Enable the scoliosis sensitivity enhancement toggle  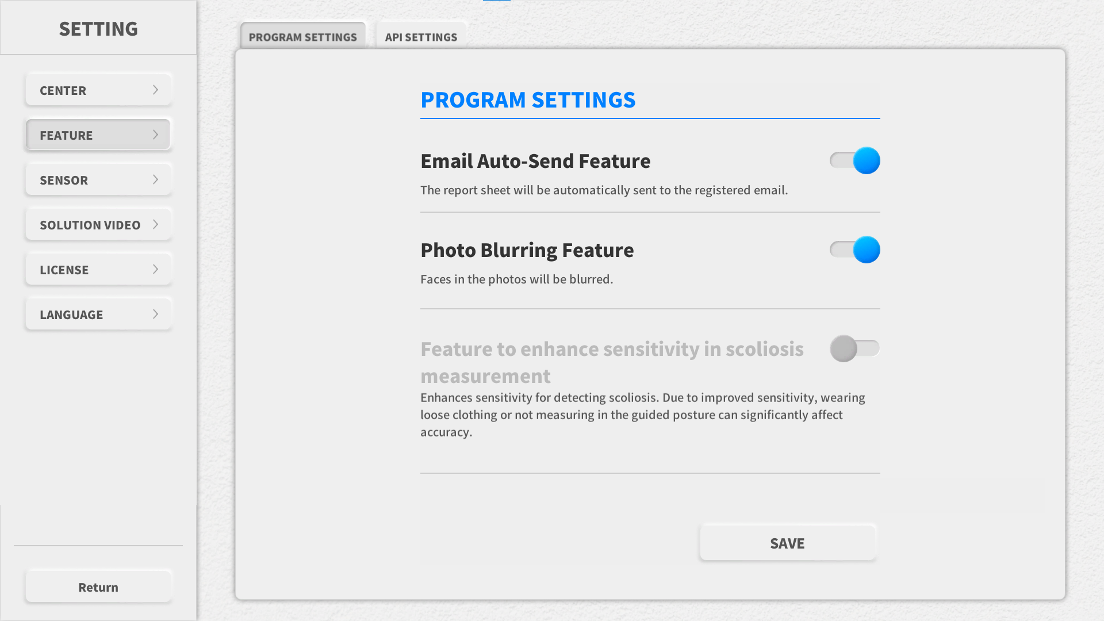[854, 348]
